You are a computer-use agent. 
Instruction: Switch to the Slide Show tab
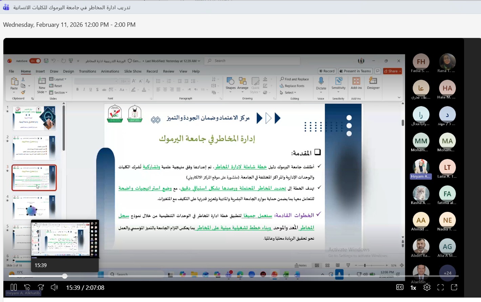pyautogui.click(x=133, y=72)
